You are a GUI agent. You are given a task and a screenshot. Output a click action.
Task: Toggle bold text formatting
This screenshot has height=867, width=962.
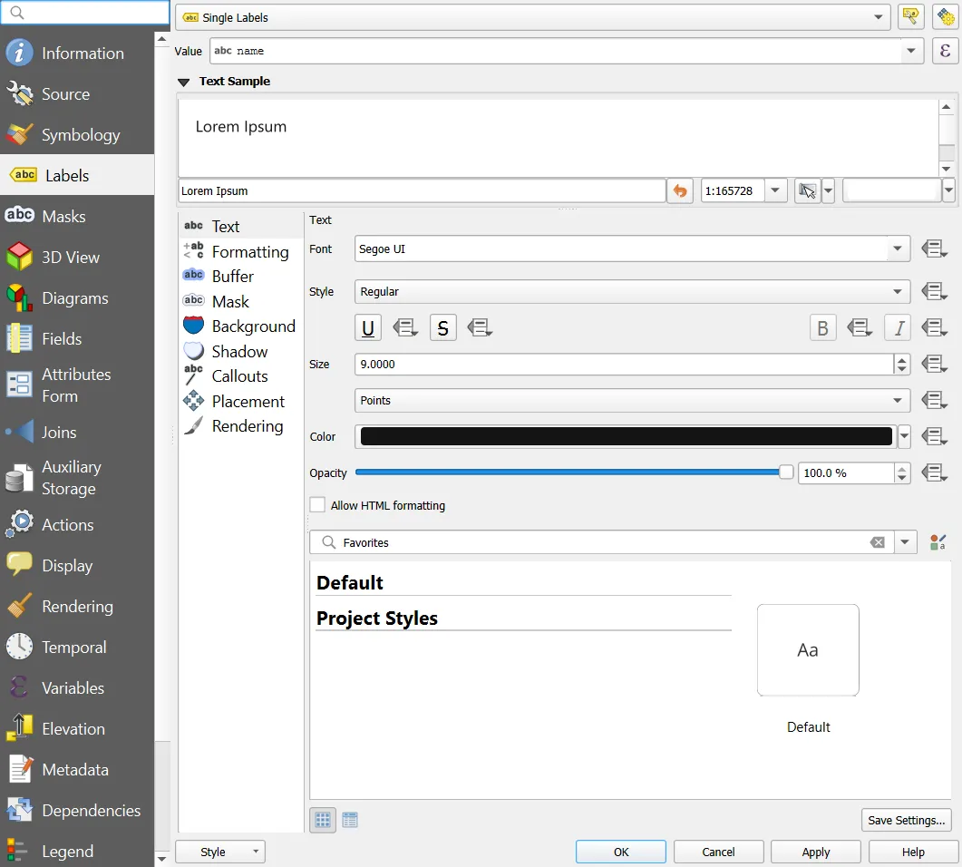pyautogui.click(x=822, y=327)
